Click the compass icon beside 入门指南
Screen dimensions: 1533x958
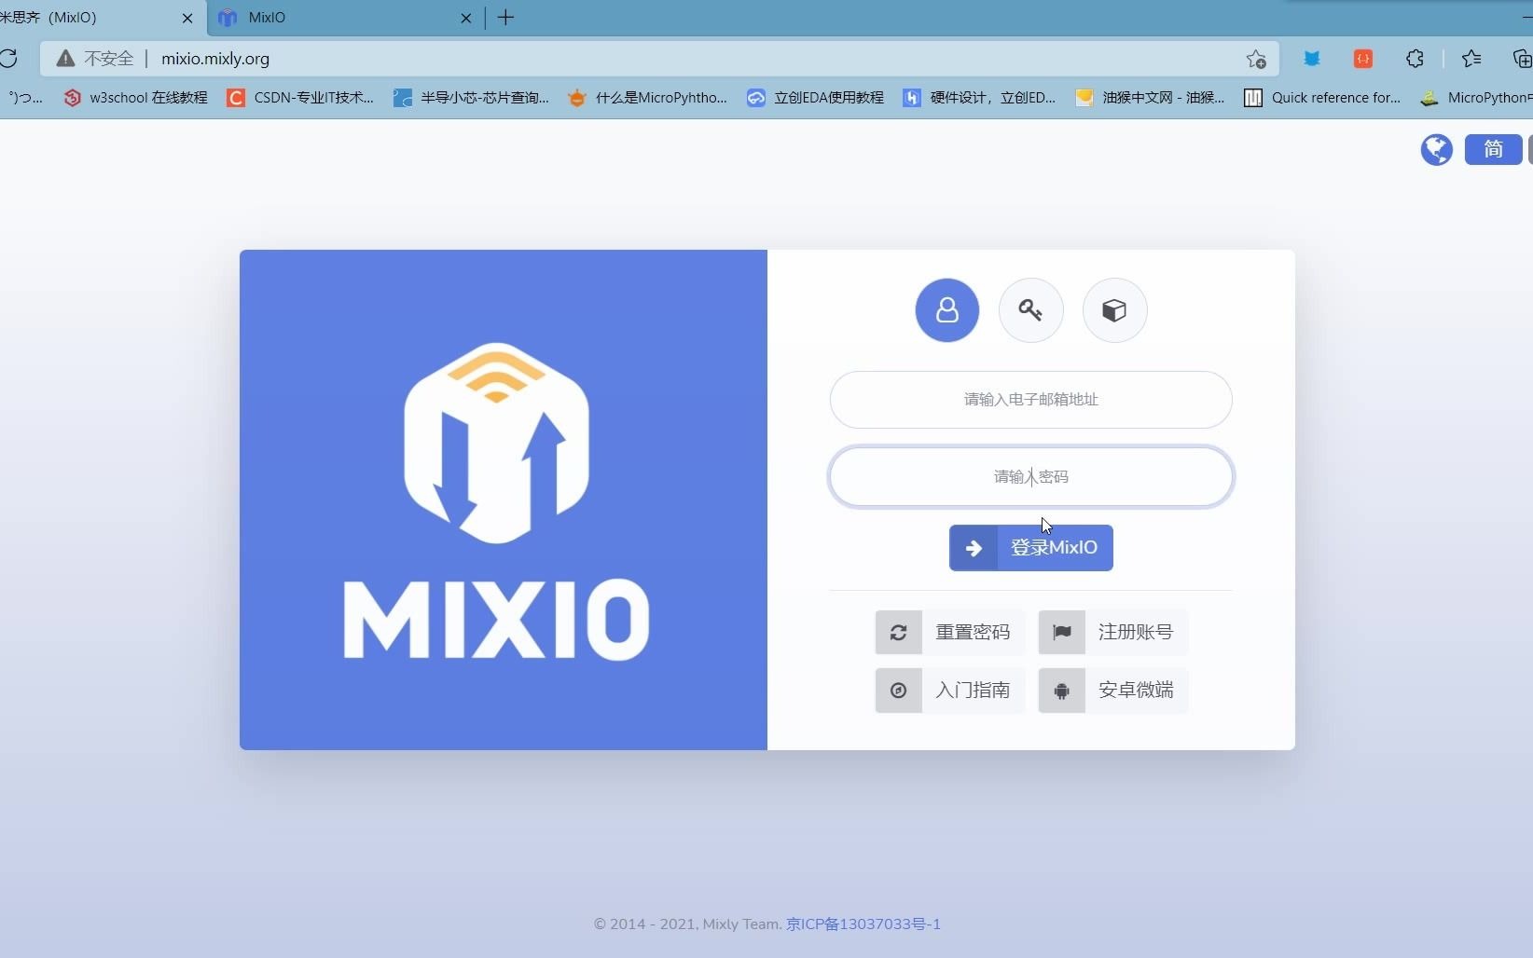898,691
